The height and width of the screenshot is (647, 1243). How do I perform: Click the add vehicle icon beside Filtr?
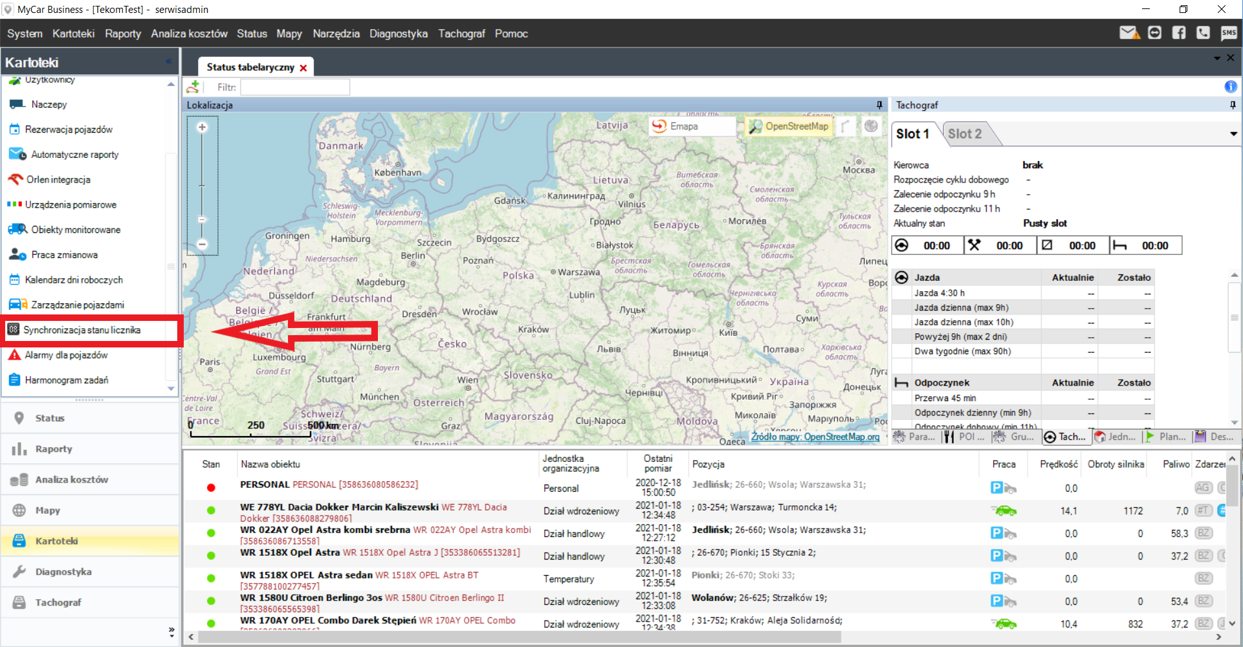coord(193,87)
